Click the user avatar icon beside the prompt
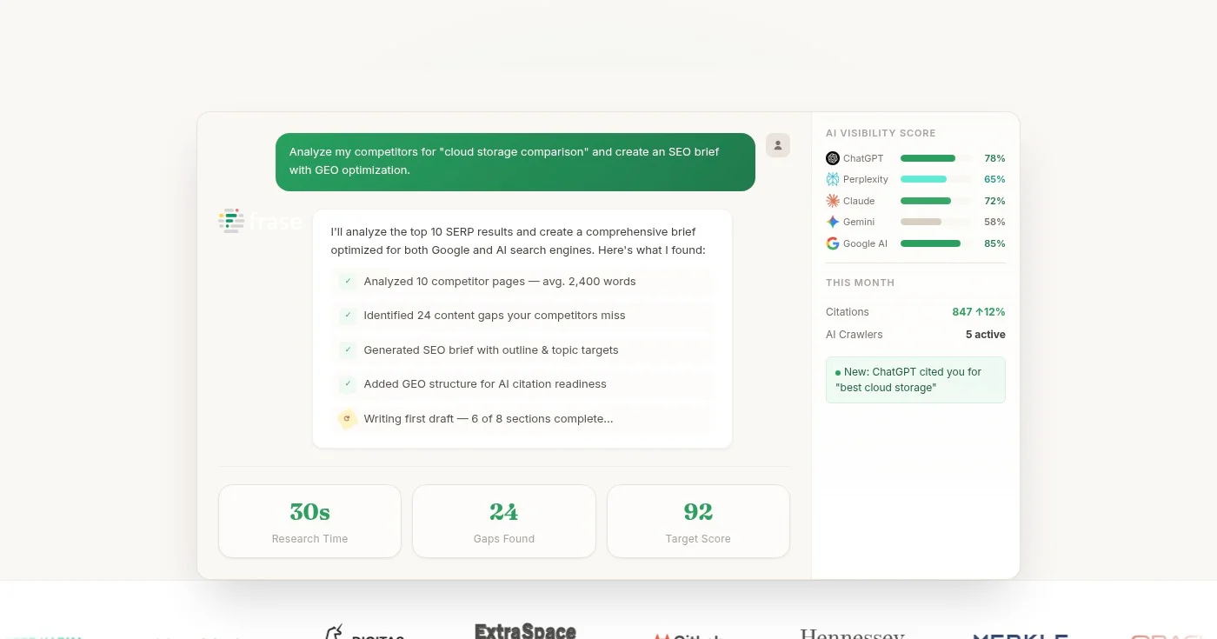 click(x=778, y=145)
